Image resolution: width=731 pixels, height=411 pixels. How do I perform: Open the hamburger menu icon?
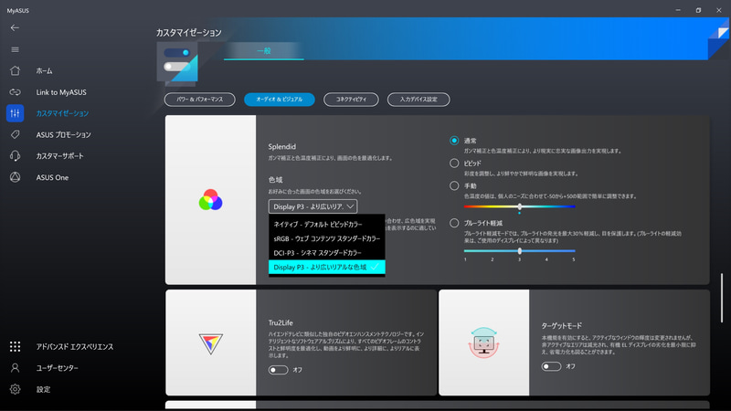[15, 49]
